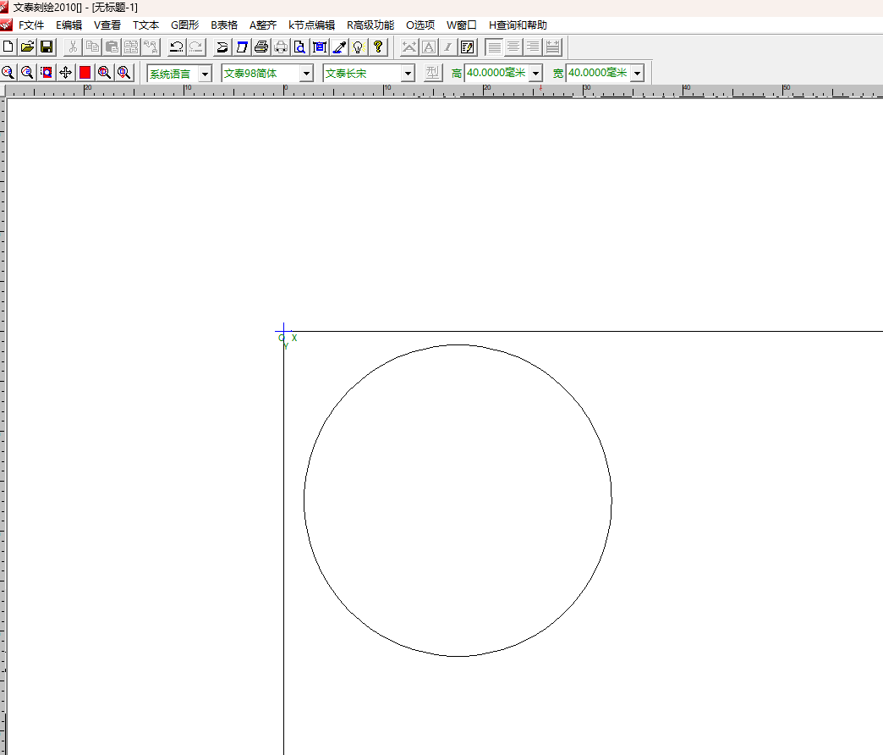Click the grayed icon left of undo
Viewport: 883px width, 755px height.
tap(151, 47)
